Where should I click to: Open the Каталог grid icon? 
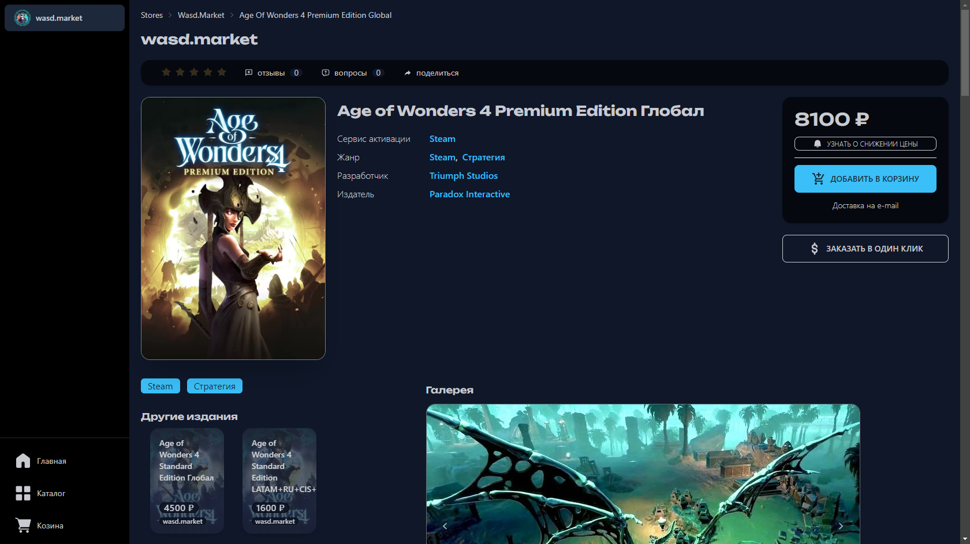click(23, 493)
